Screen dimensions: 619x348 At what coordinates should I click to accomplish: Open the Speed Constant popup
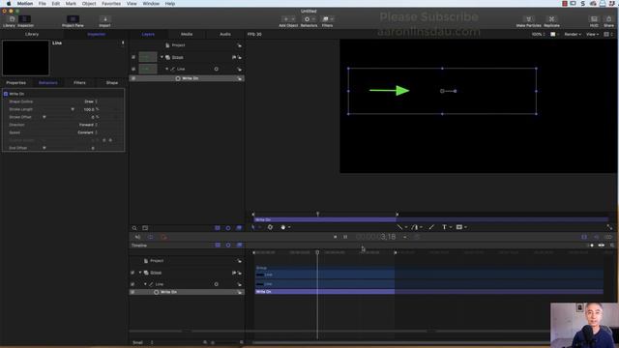coord(87,132)
